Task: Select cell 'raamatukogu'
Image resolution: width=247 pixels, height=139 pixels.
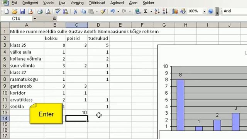Action: pyautogui.click(x=27, y=79)
